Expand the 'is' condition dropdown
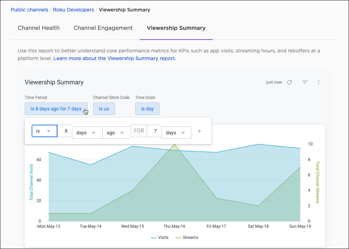 point(44,131)
